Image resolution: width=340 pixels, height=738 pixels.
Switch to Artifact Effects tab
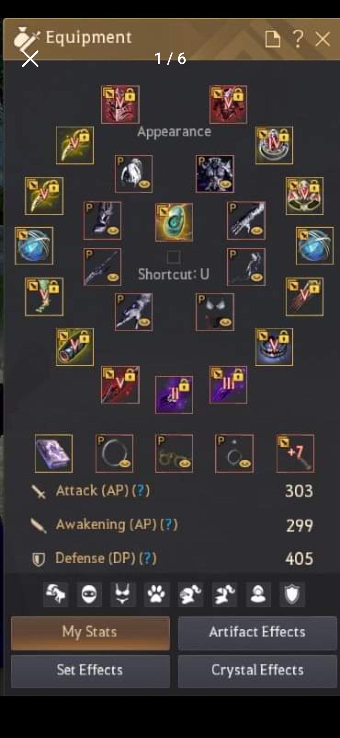point(258,633)
